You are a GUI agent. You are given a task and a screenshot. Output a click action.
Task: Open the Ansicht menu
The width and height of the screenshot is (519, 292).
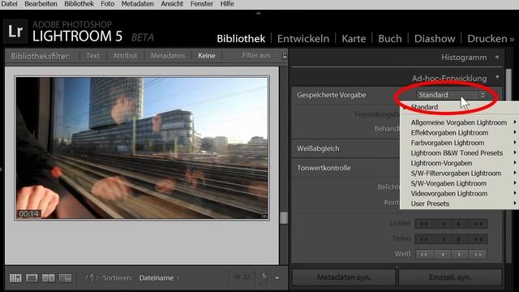click(172, 4)
